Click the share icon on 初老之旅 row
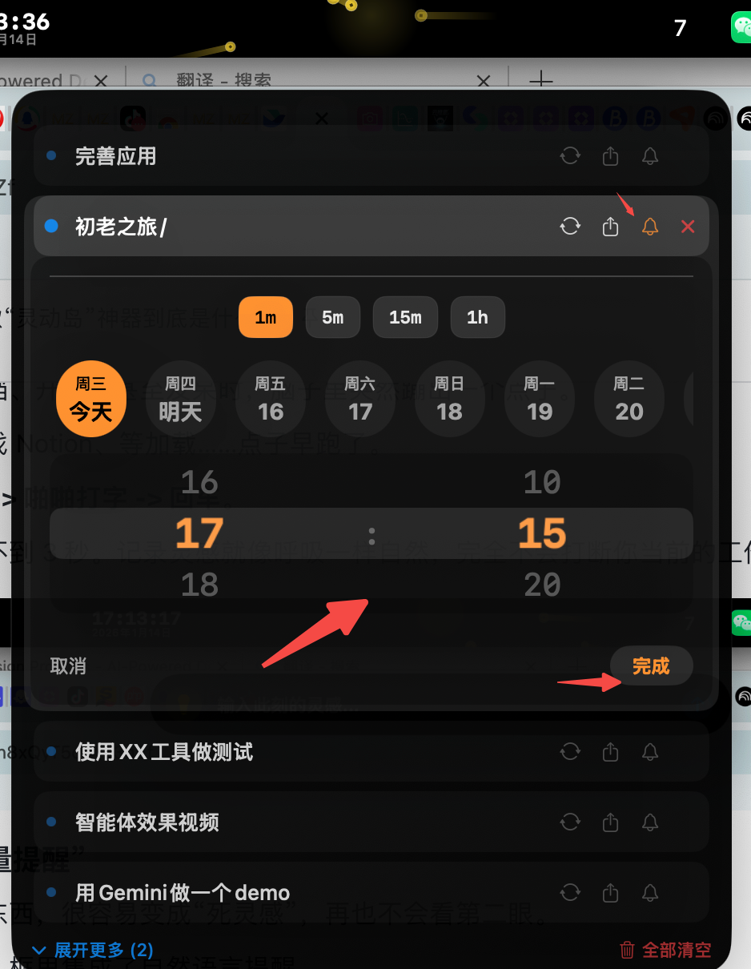751x969 pixels. click(610, 227)
